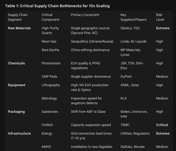Screen dimensions: 176x151
Task: Select the 'Chemicals' segment cell
Action: [x=17, y=63]
